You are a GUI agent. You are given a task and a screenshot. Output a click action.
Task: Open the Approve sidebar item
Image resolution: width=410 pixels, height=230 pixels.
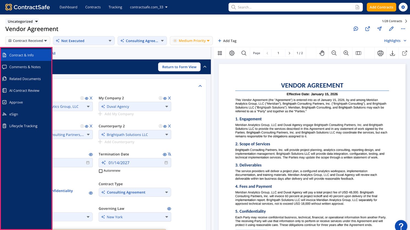tap(26, 102)
